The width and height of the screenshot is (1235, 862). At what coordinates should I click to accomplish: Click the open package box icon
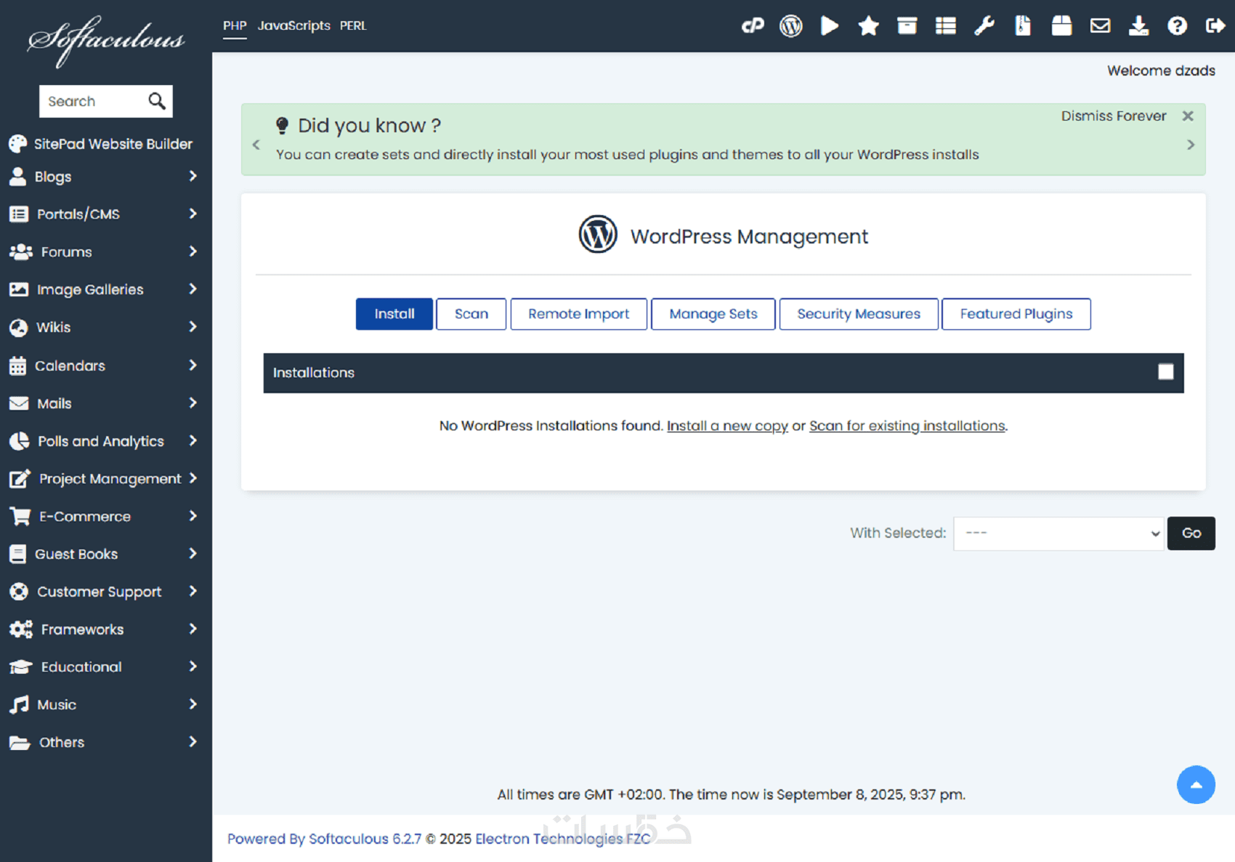click(1061, 26)
